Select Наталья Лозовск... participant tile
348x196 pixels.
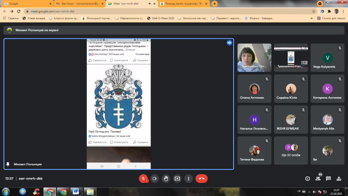[254, 119]
